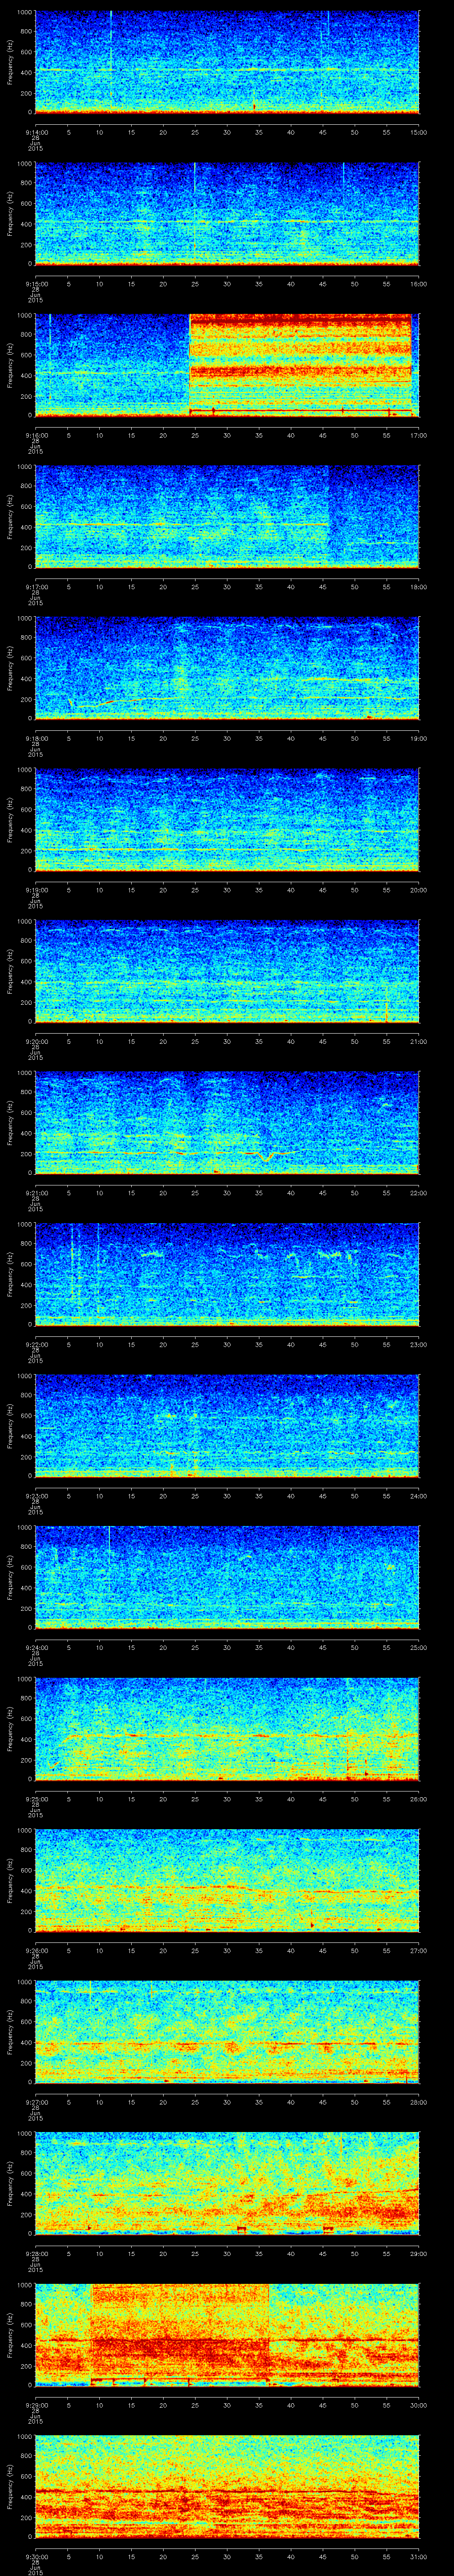Select the "17:00" end time label

(419, 435)
